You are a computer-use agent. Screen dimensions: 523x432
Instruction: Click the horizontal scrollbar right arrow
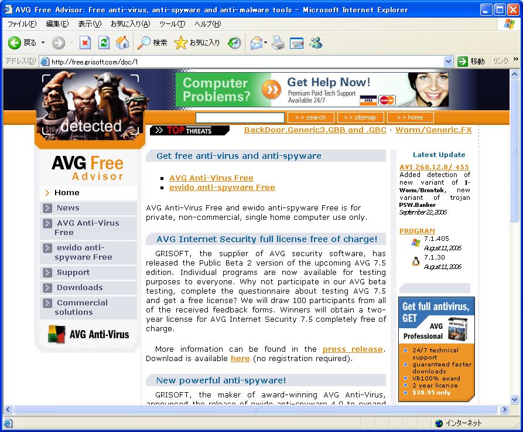point(504,409)
